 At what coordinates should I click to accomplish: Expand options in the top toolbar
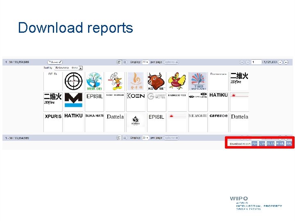pyautogui.click(x=171, y=62)
